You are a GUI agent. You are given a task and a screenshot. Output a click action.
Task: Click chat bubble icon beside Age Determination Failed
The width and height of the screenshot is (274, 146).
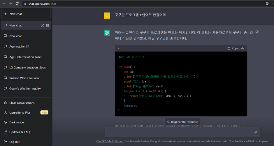[6, 57]
